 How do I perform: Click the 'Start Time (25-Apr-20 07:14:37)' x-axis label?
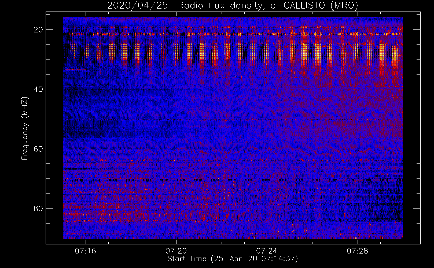[233, 259]
